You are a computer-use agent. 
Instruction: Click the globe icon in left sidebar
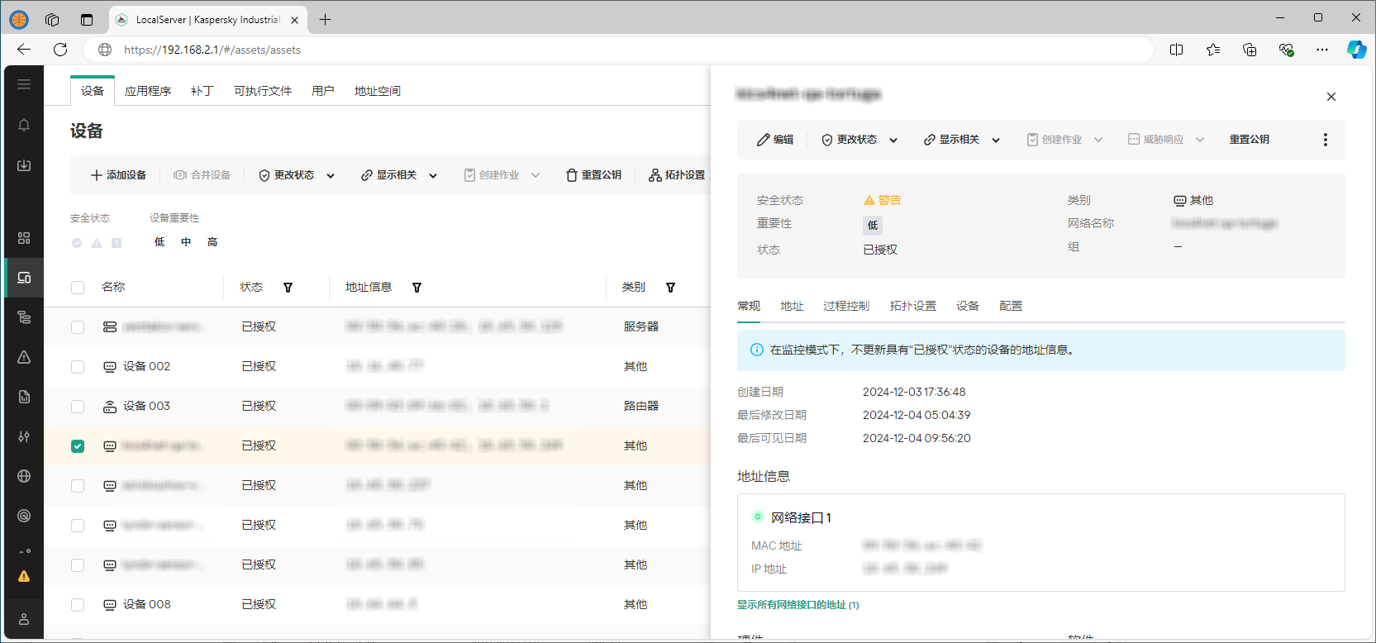click(x=24, y=476)
